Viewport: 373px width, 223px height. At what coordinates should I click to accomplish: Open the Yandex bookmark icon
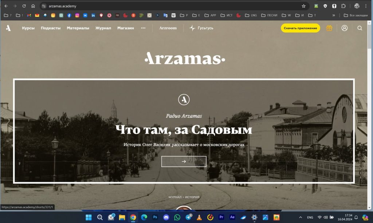click(x=133, y=15)
